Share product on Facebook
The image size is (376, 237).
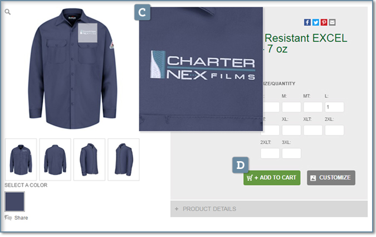(307, 22)
